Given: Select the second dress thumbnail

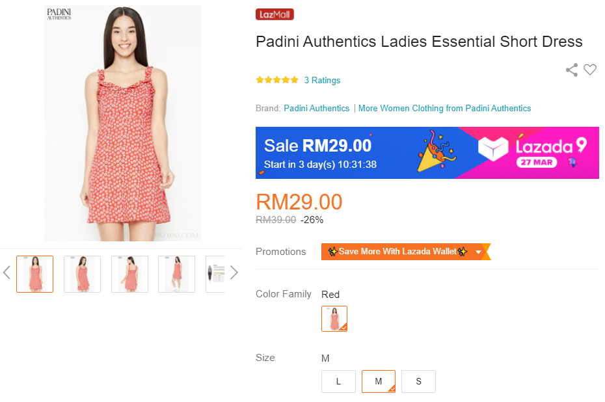Looking at the screenshot, I should [x=83, y=274].
